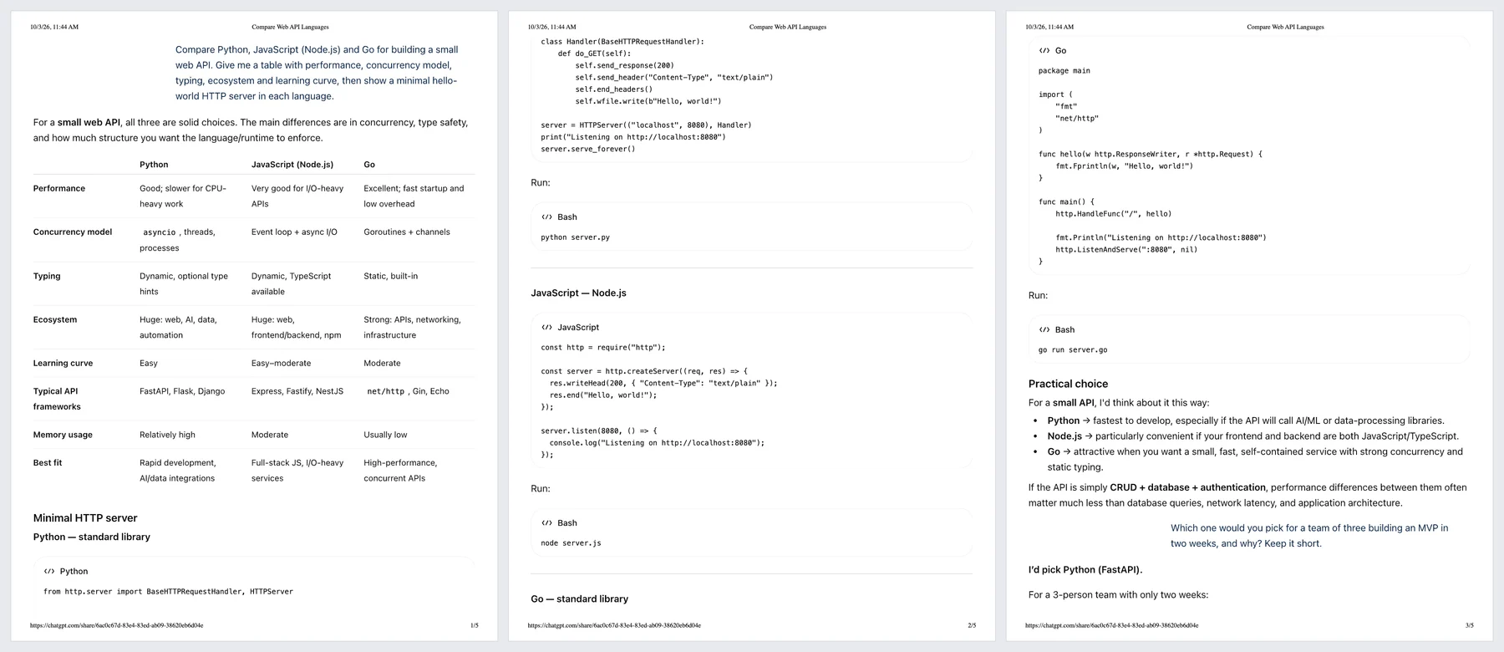Click the "1/5" page number

coord(475,625)
